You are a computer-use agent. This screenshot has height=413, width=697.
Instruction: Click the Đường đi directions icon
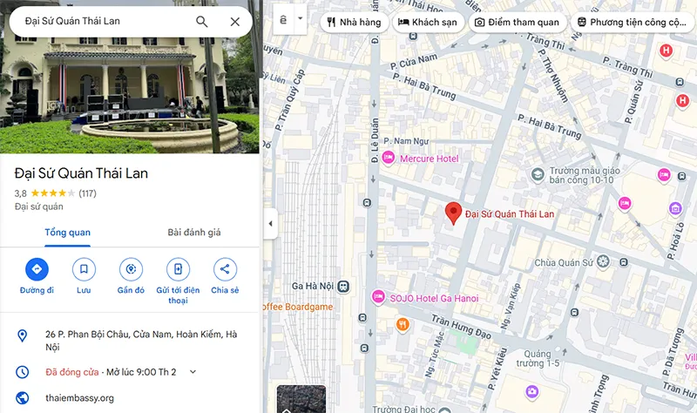click(37, 269)
